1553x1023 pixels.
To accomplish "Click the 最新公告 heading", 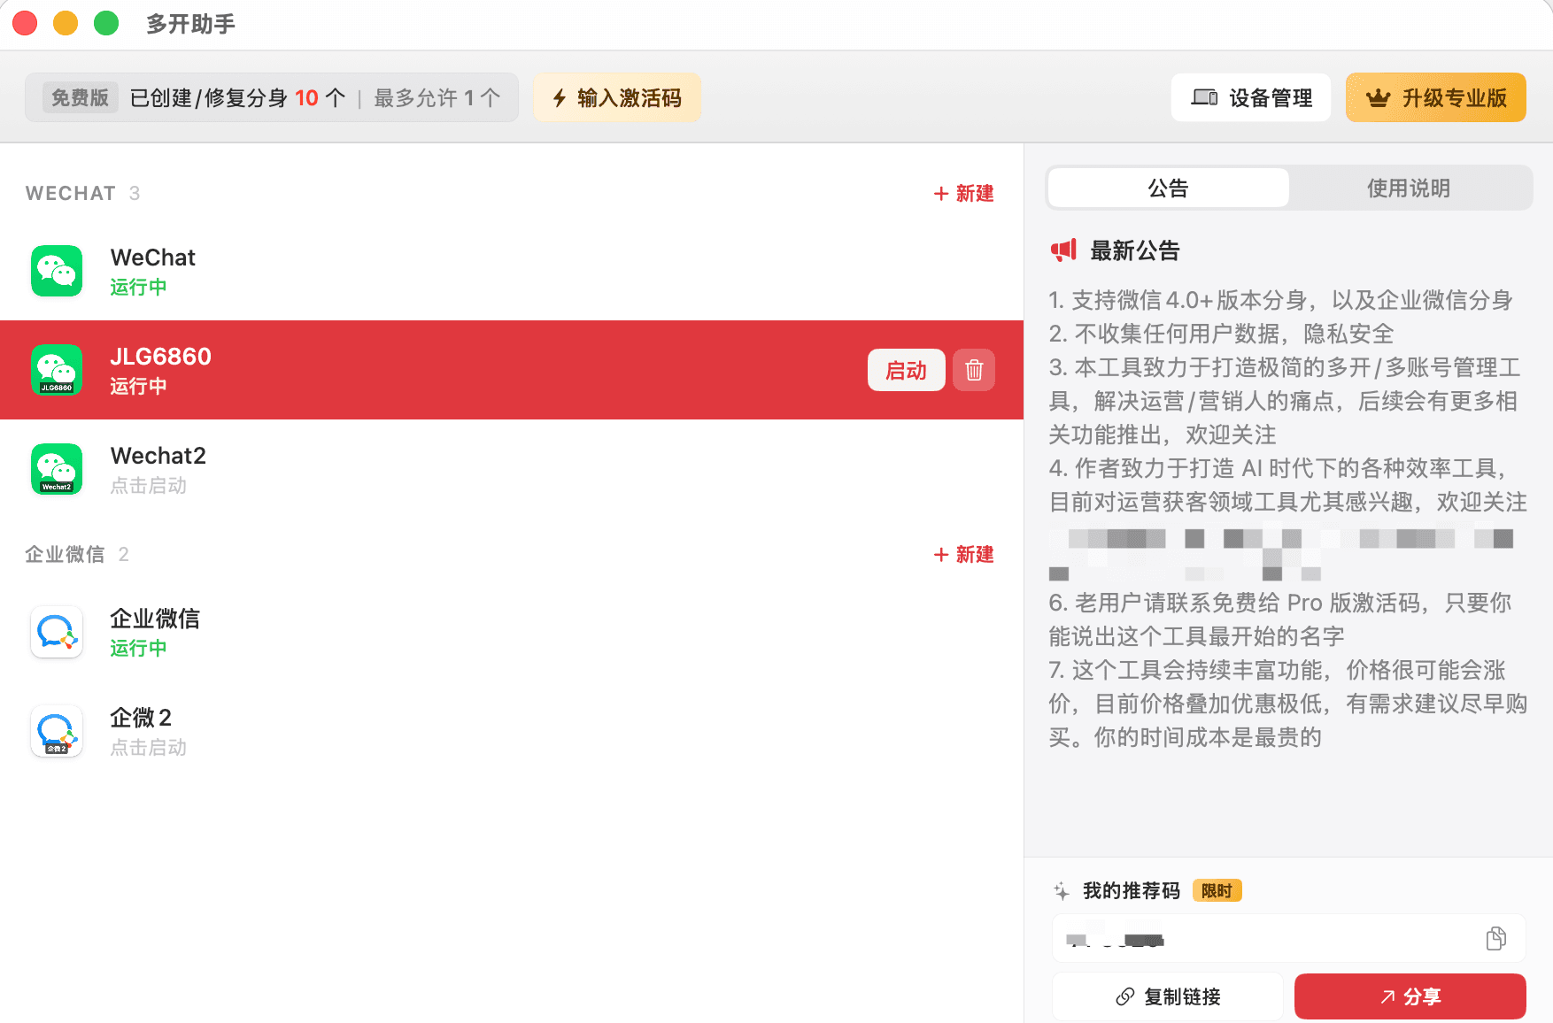I will pos(1135,250).
